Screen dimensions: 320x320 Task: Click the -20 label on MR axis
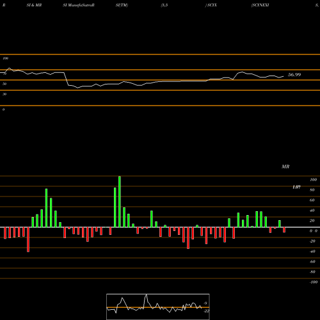point(312,241)
